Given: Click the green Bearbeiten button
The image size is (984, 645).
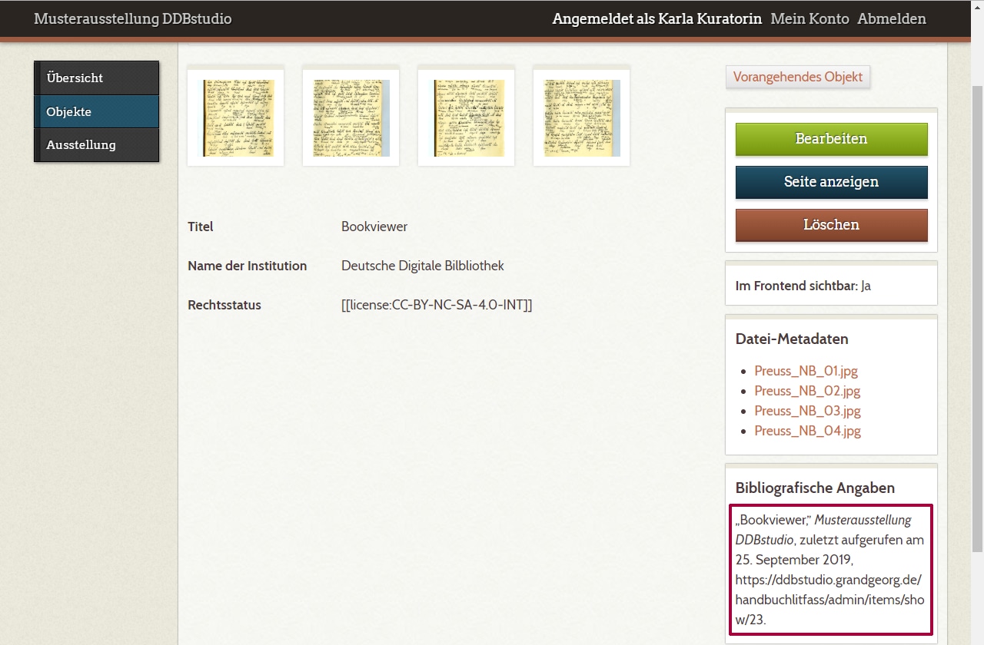Looking at the screenshot, I should (831, 139).
